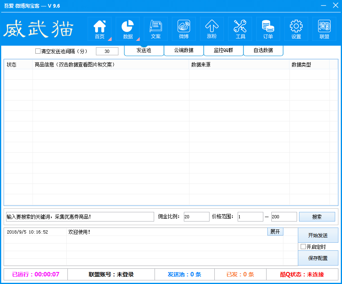Click the 联盟 alliance icon
The height and width of the screenshot is (284, 342).
(x=324, y=29)
